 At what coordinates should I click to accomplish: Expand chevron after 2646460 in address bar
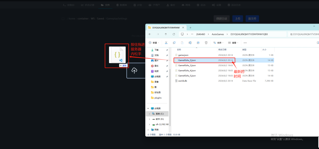coord(208,34)
